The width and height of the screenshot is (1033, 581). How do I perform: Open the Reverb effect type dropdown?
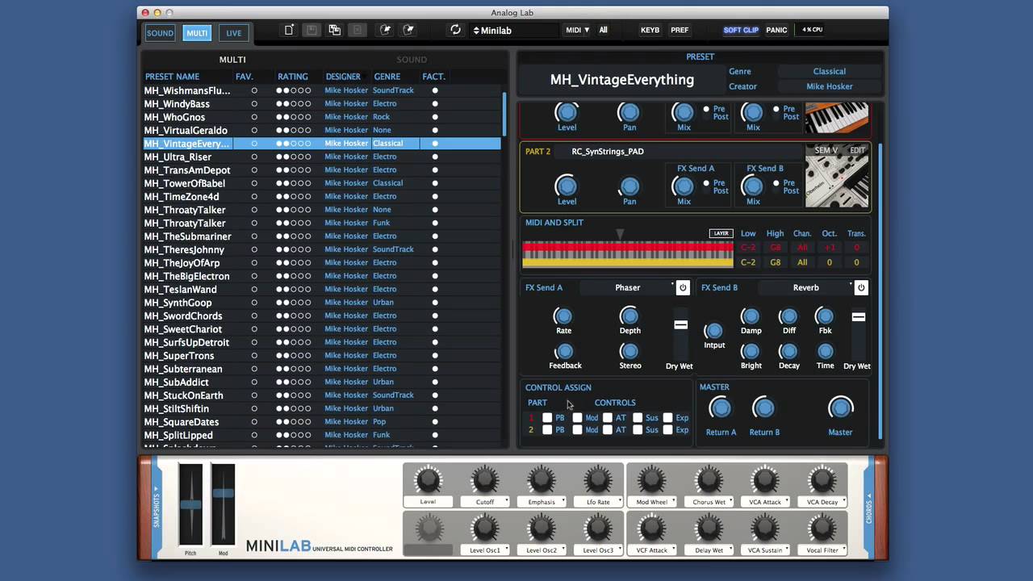pos(805,287)
